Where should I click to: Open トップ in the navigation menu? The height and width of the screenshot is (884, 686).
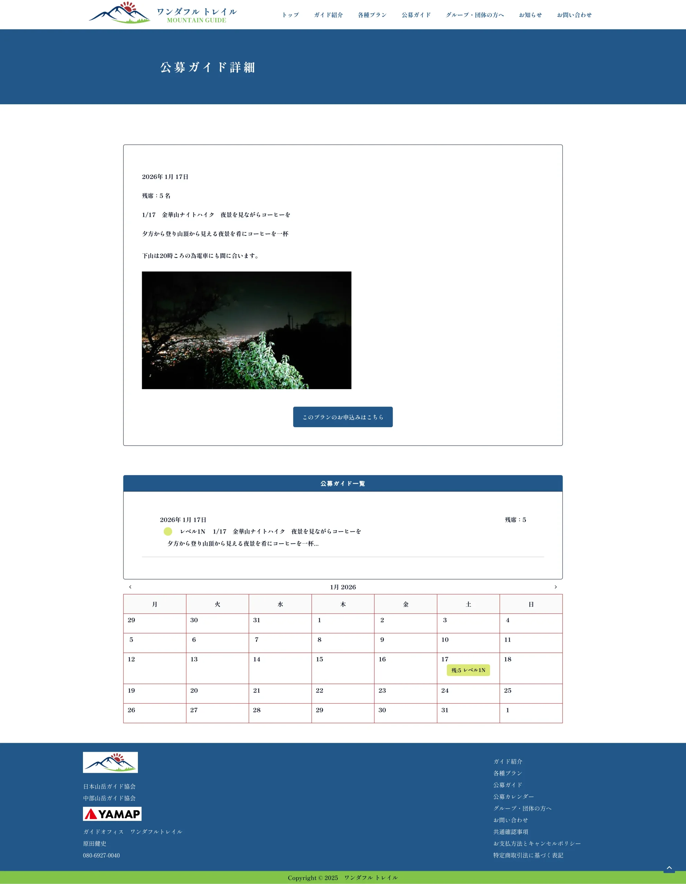coord(290,15)
